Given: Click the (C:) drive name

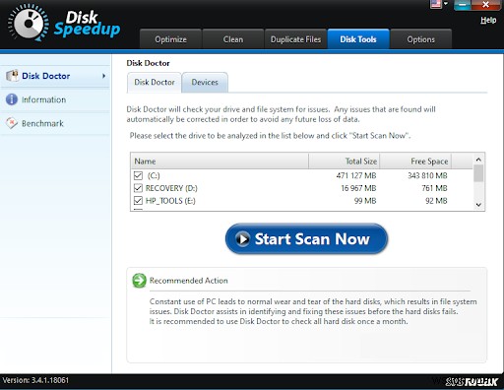Looking at the screenshot, I should [x=154, y=175].
